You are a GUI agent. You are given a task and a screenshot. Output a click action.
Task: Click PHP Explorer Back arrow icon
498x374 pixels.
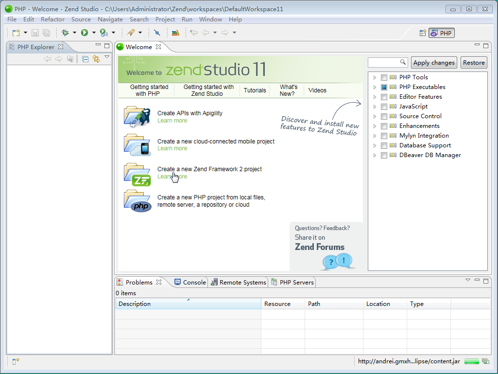[48, 59]
